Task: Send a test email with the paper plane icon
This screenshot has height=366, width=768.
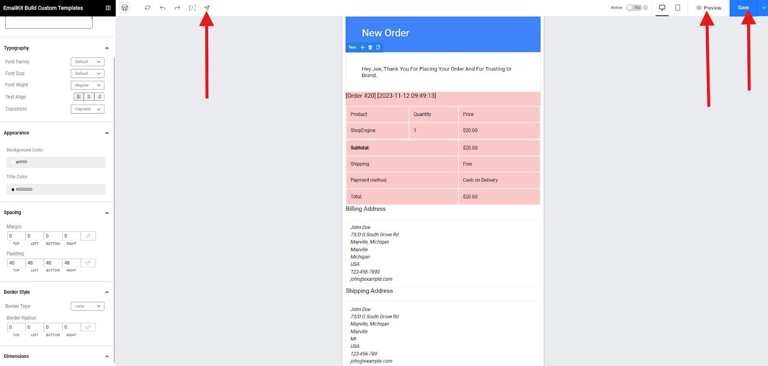Action: 207,8
